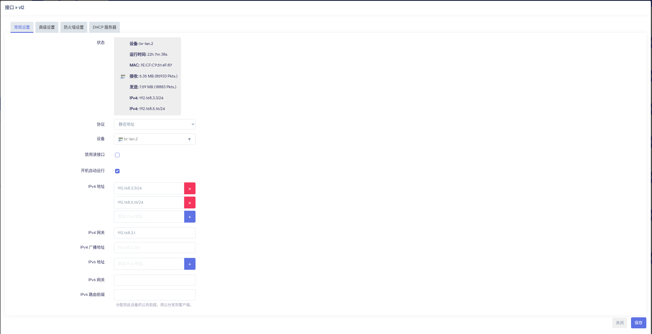The height and width of the screenshot is (334, 652).
Task: Select the 常规设置 tab
Action: click(22, 27)
